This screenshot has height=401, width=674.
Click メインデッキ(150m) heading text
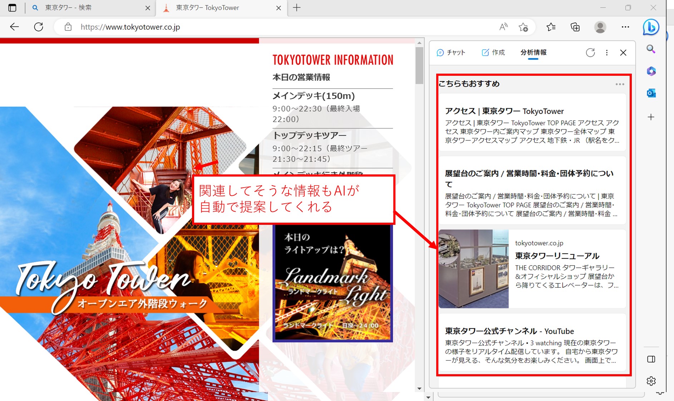point(314,96)
